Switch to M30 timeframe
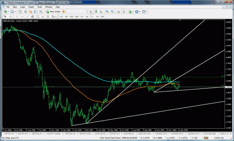Image resolution: width=234 pixels, height=141 pixels. [77, 16]
